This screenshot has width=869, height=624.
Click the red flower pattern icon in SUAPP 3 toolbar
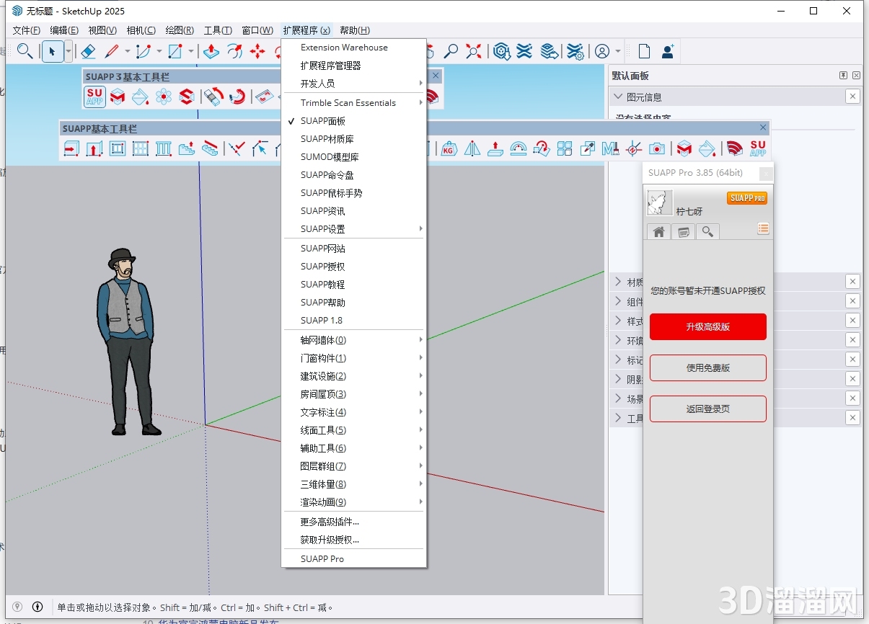pos(164,97)
